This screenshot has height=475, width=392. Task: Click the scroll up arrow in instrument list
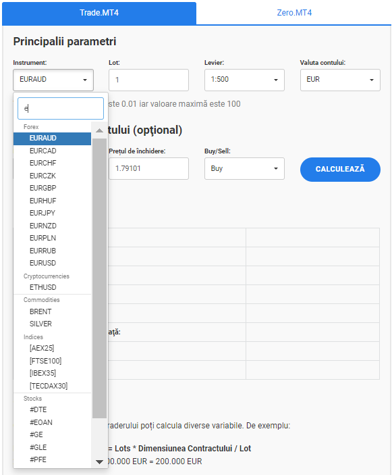pyautogui.click(x=99, y=130)
